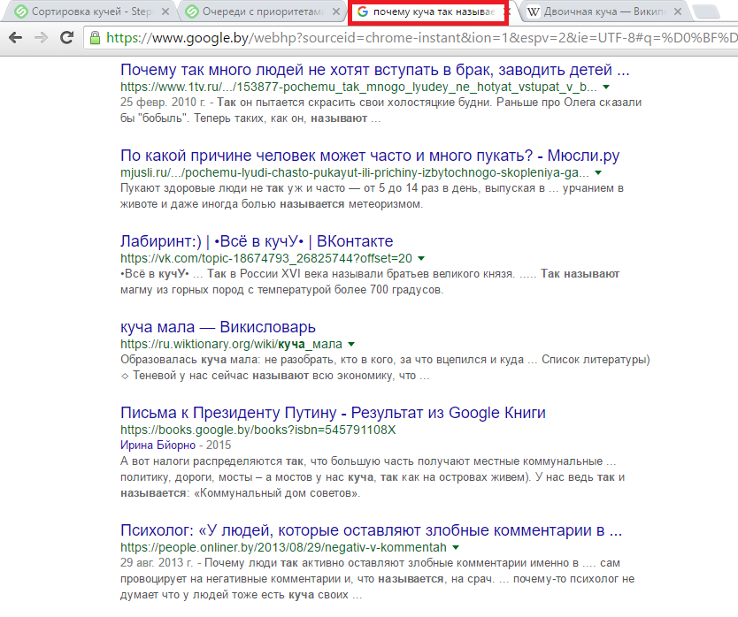Click the browser forward arrow
738x617 pixels.
click(42, 39)
